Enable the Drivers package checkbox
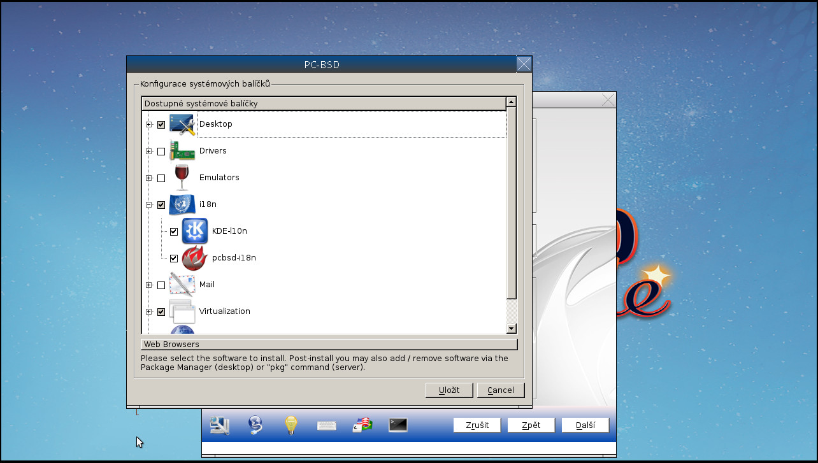The width and height of the screenshot is (818, 463). pos(161,152)
